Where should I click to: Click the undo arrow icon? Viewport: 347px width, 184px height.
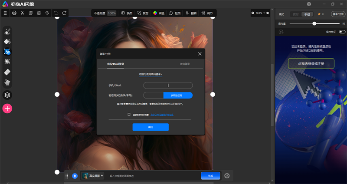coord(56,13)
